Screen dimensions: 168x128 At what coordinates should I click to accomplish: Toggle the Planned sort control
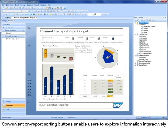[87, 38]
